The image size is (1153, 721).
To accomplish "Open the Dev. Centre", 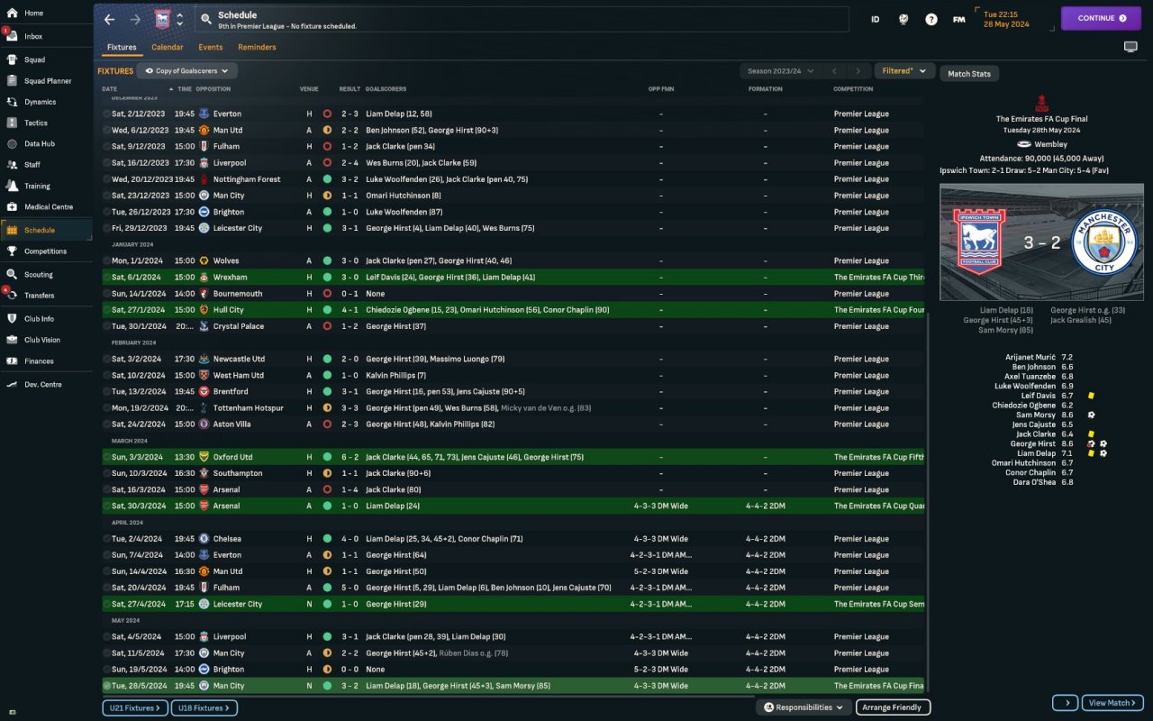I will 43,384.
